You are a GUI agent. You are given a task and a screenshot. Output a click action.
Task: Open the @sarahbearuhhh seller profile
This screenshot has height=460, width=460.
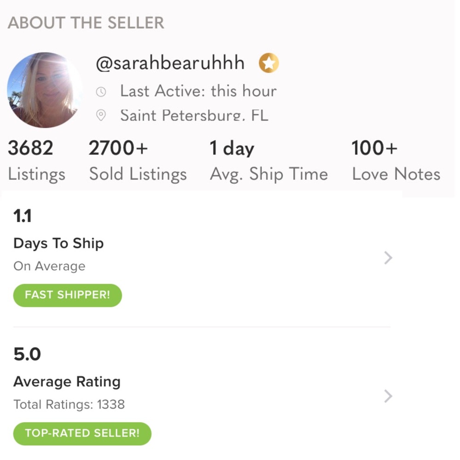pyautogui.click(x=170, y=63)
